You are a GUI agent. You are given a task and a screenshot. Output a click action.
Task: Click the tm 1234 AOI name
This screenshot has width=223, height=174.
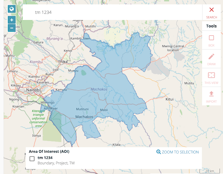pyautogui.click(x=45, y=157)
